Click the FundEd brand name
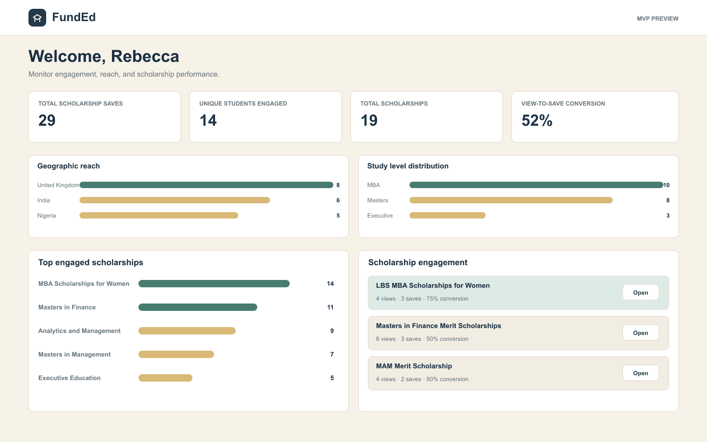Screen dimensions: 707x442 tap(74, 17)
